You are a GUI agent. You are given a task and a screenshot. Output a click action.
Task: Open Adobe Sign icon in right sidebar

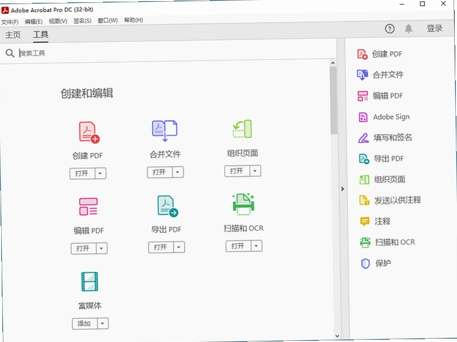click(363, 117)
